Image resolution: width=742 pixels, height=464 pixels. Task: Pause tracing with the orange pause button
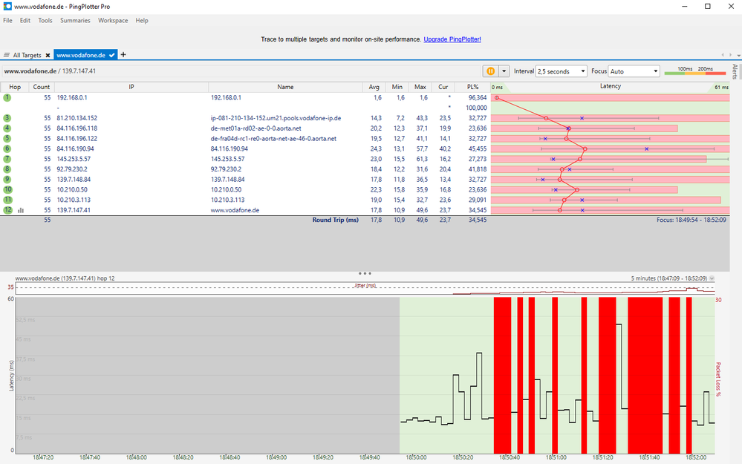click(x=491, y=71)
